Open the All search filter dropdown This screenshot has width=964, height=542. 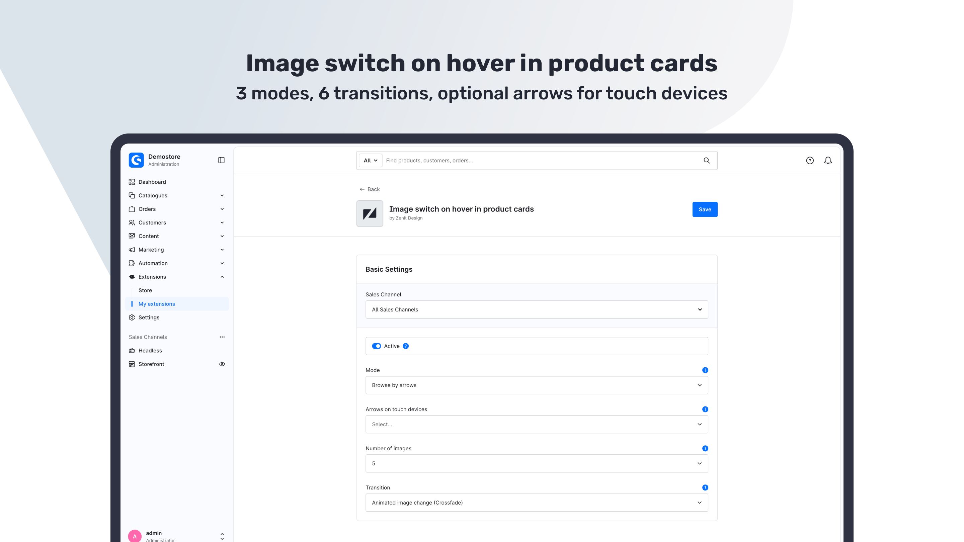(x=371, y=161)
